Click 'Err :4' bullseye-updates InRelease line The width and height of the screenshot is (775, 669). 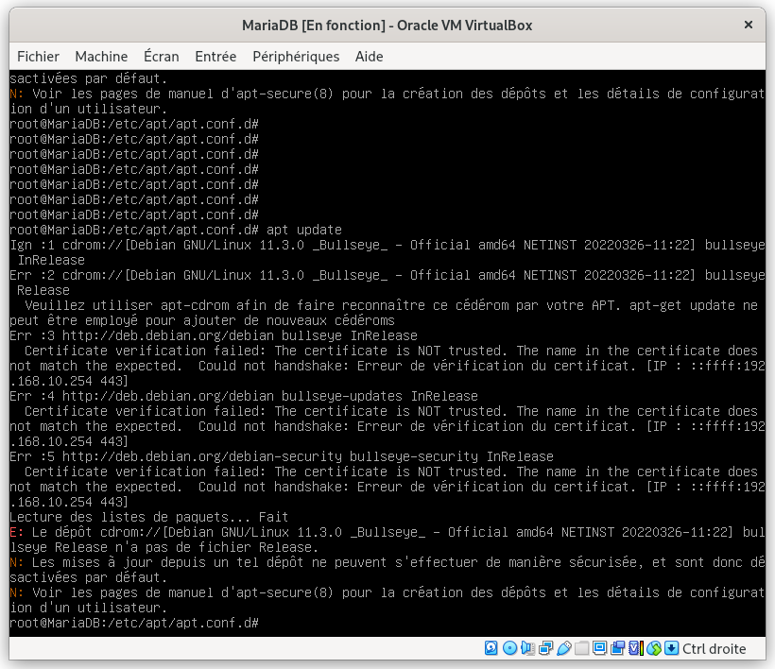(x=244, y=396)
